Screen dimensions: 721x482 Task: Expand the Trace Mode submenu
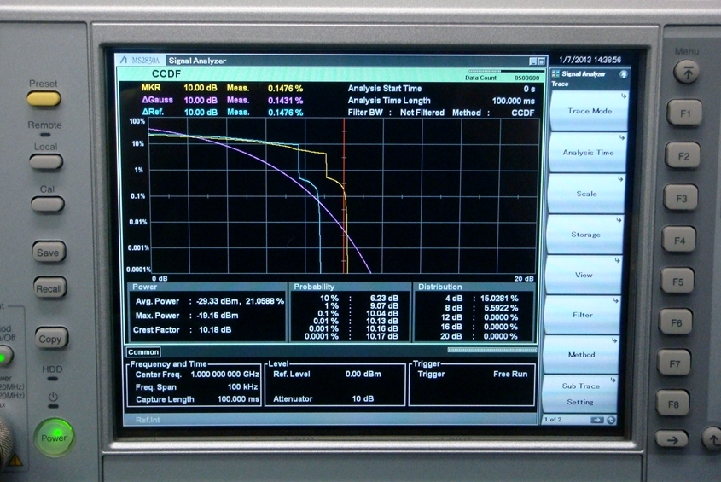pyautogui.click(x=589, y=112)
